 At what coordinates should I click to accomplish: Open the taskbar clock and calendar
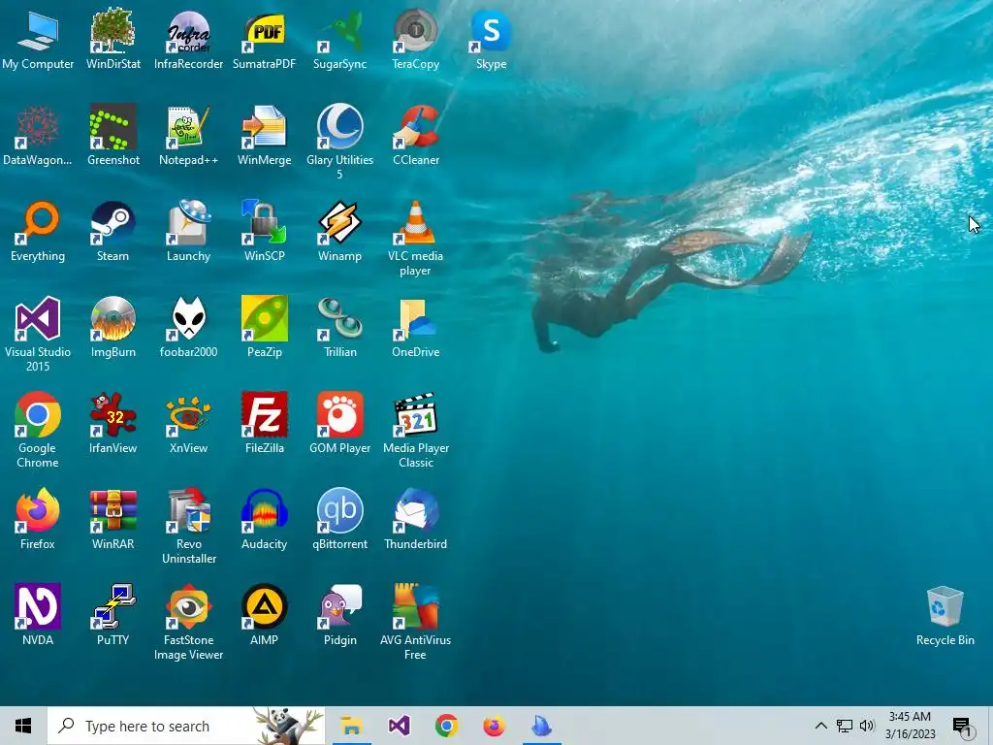(x=910, y=726)
